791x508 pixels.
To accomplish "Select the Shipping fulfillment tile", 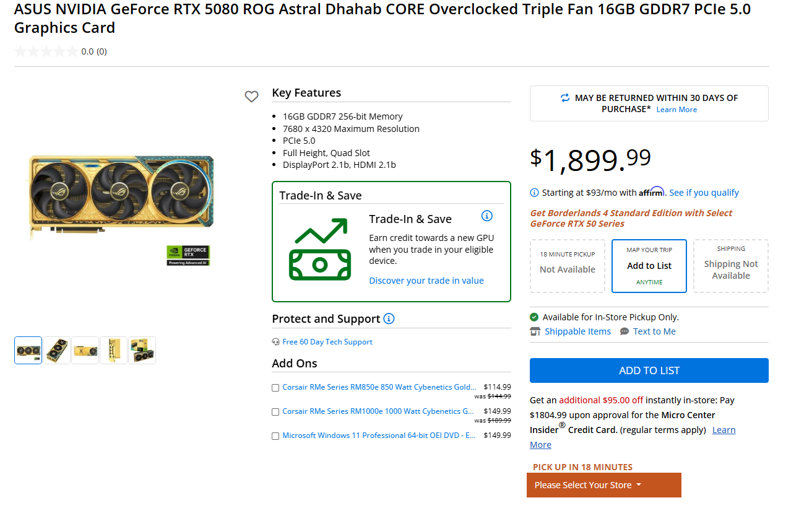I will (730, 266).
